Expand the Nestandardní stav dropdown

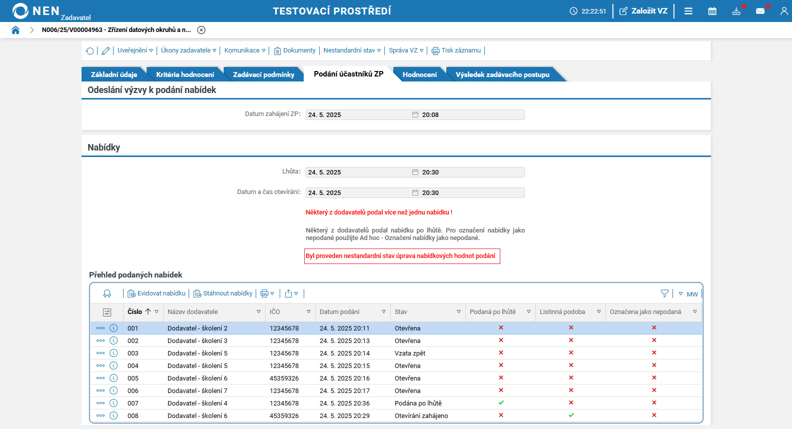point(352,50)
